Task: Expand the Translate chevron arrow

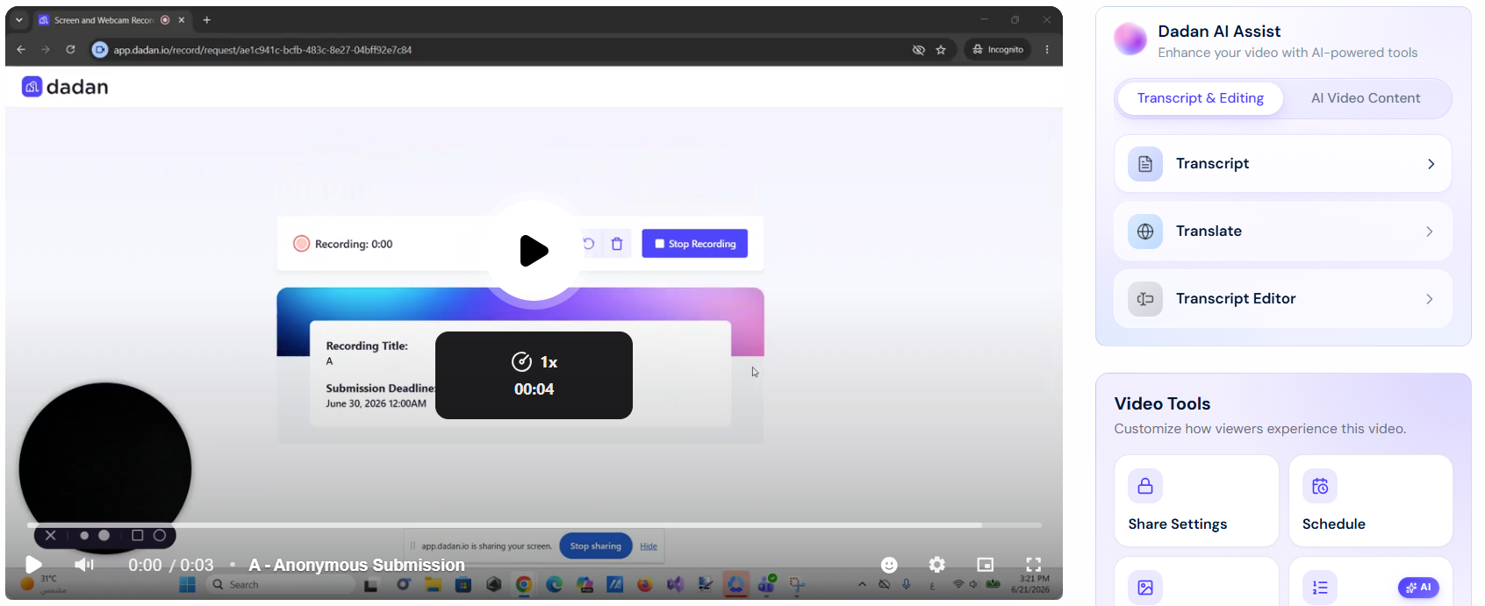Action: tap(1430, 232)
